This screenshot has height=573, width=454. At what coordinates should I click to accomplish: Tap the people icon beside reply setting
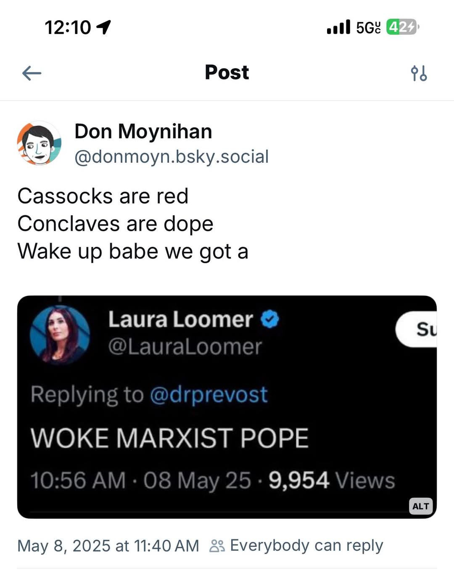pyautogui.click(x=217, y=546)
